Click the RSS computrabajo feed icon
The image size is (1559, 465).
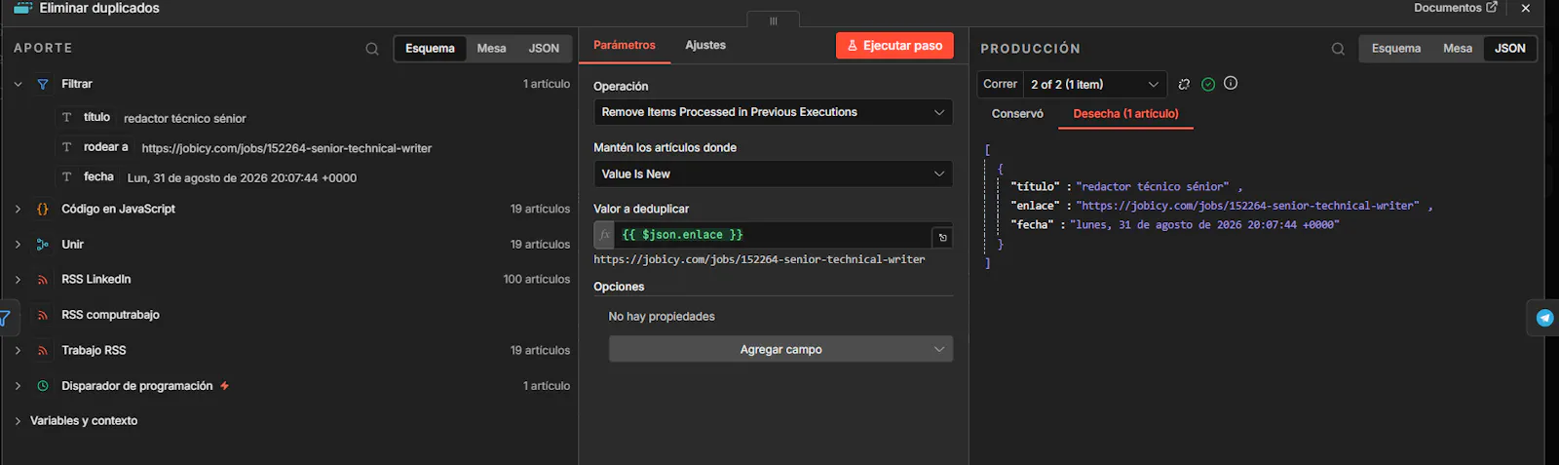(x=43, y=315)
